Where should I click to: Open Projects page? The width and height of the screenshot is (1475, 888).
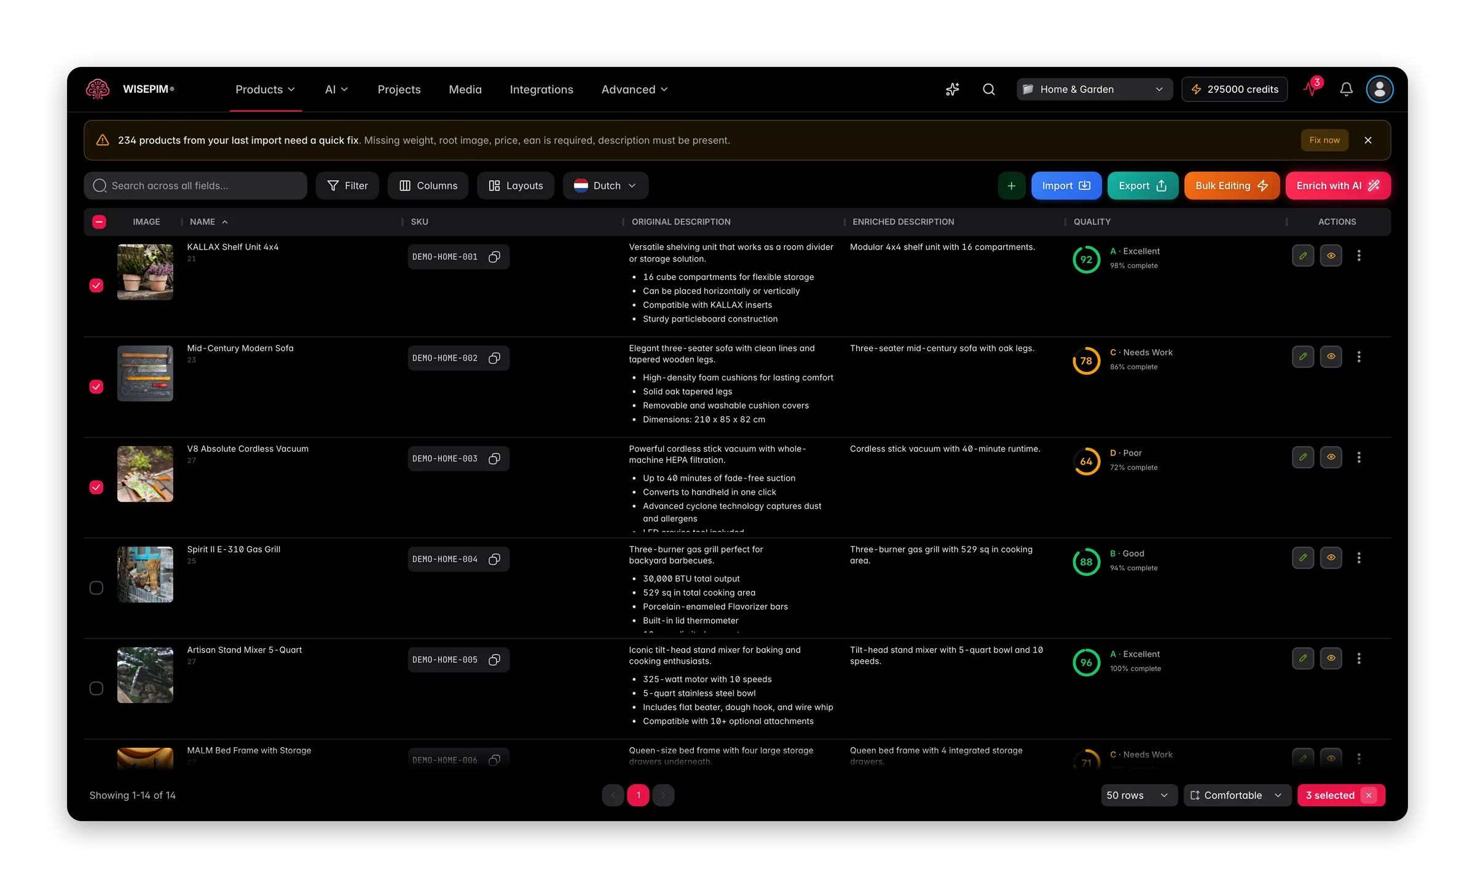pyautogui.click(x=399, y=89)
